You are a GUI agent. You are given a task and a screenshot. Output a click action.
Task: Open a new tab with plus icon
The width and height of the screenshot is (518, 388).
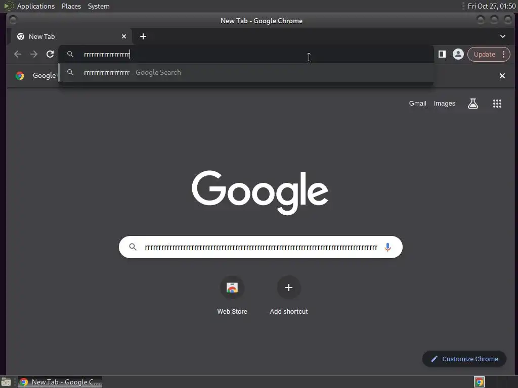pos(143,36)
